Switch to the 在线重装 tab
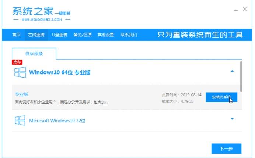The width and height of the screenshot is (255, 158). coord(36,35)
